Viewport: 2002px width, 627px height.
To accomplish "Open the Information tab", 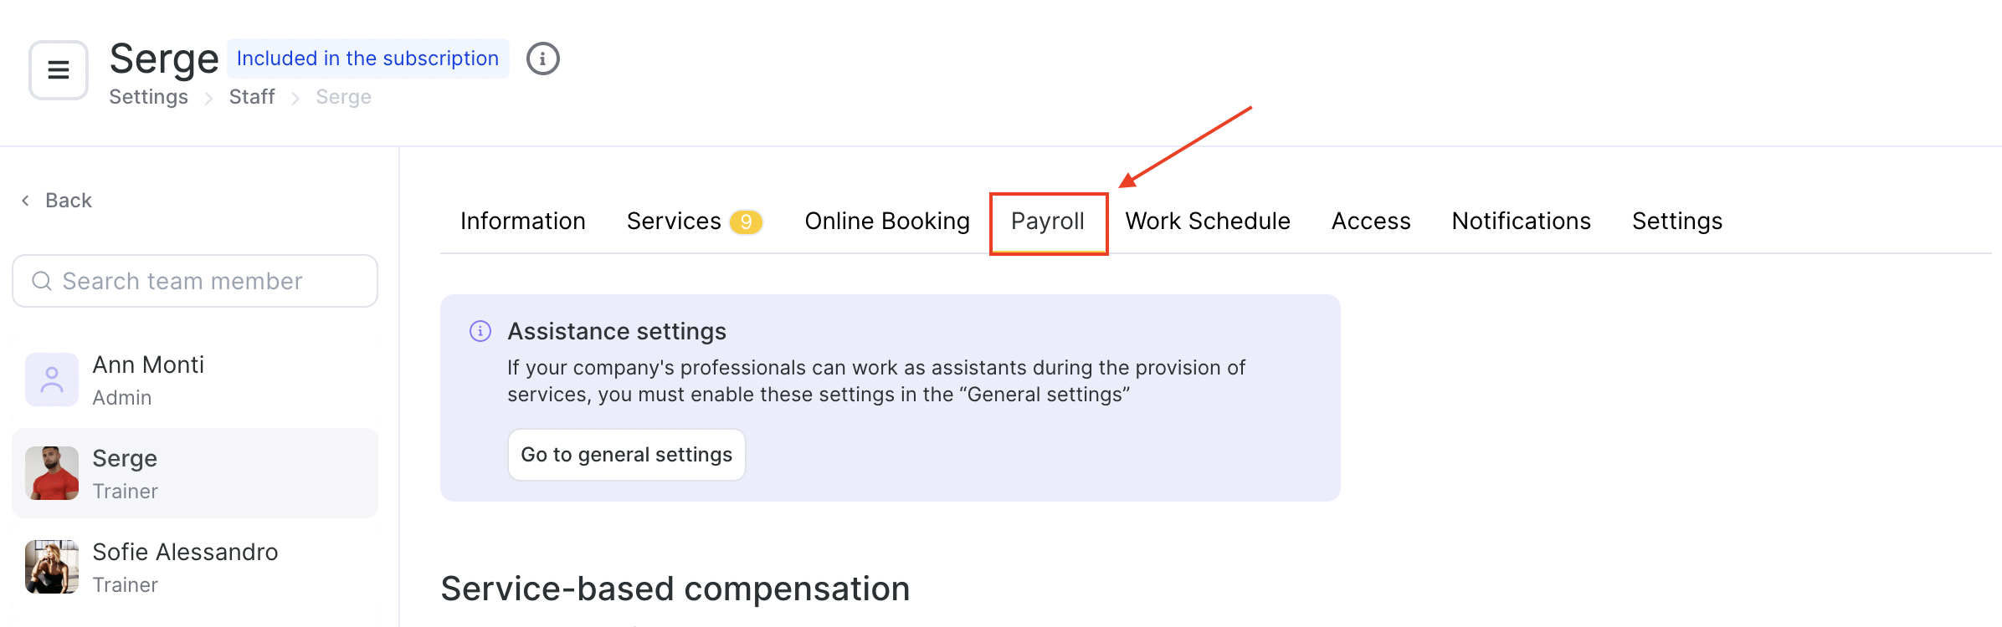I will coord(523,222).
